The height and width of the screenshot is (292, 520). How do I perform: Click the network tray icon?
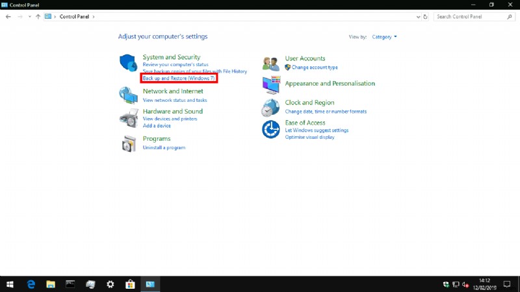tap(456, 284)
